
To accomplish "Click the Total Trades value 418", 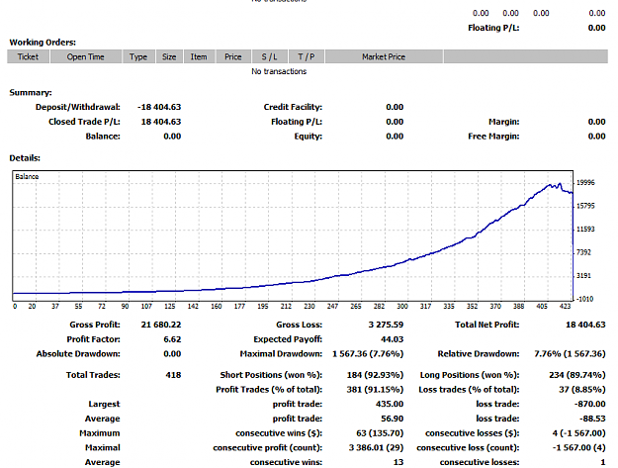I will click(173, 375).
